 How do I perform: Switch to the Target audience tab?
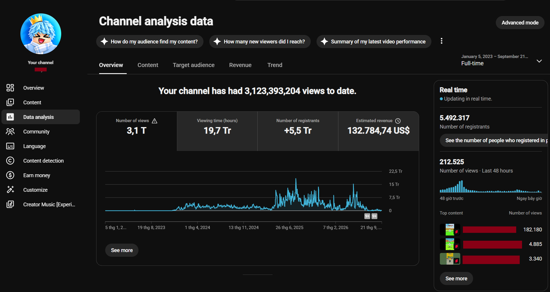point(194,65)
